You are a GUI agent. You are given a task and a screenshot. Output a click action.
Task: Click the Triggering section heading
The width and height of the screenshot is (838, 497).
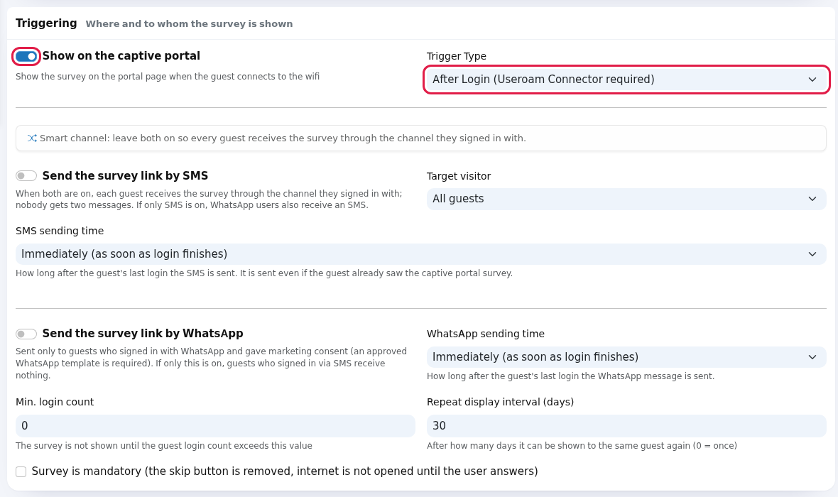point(46,23)
